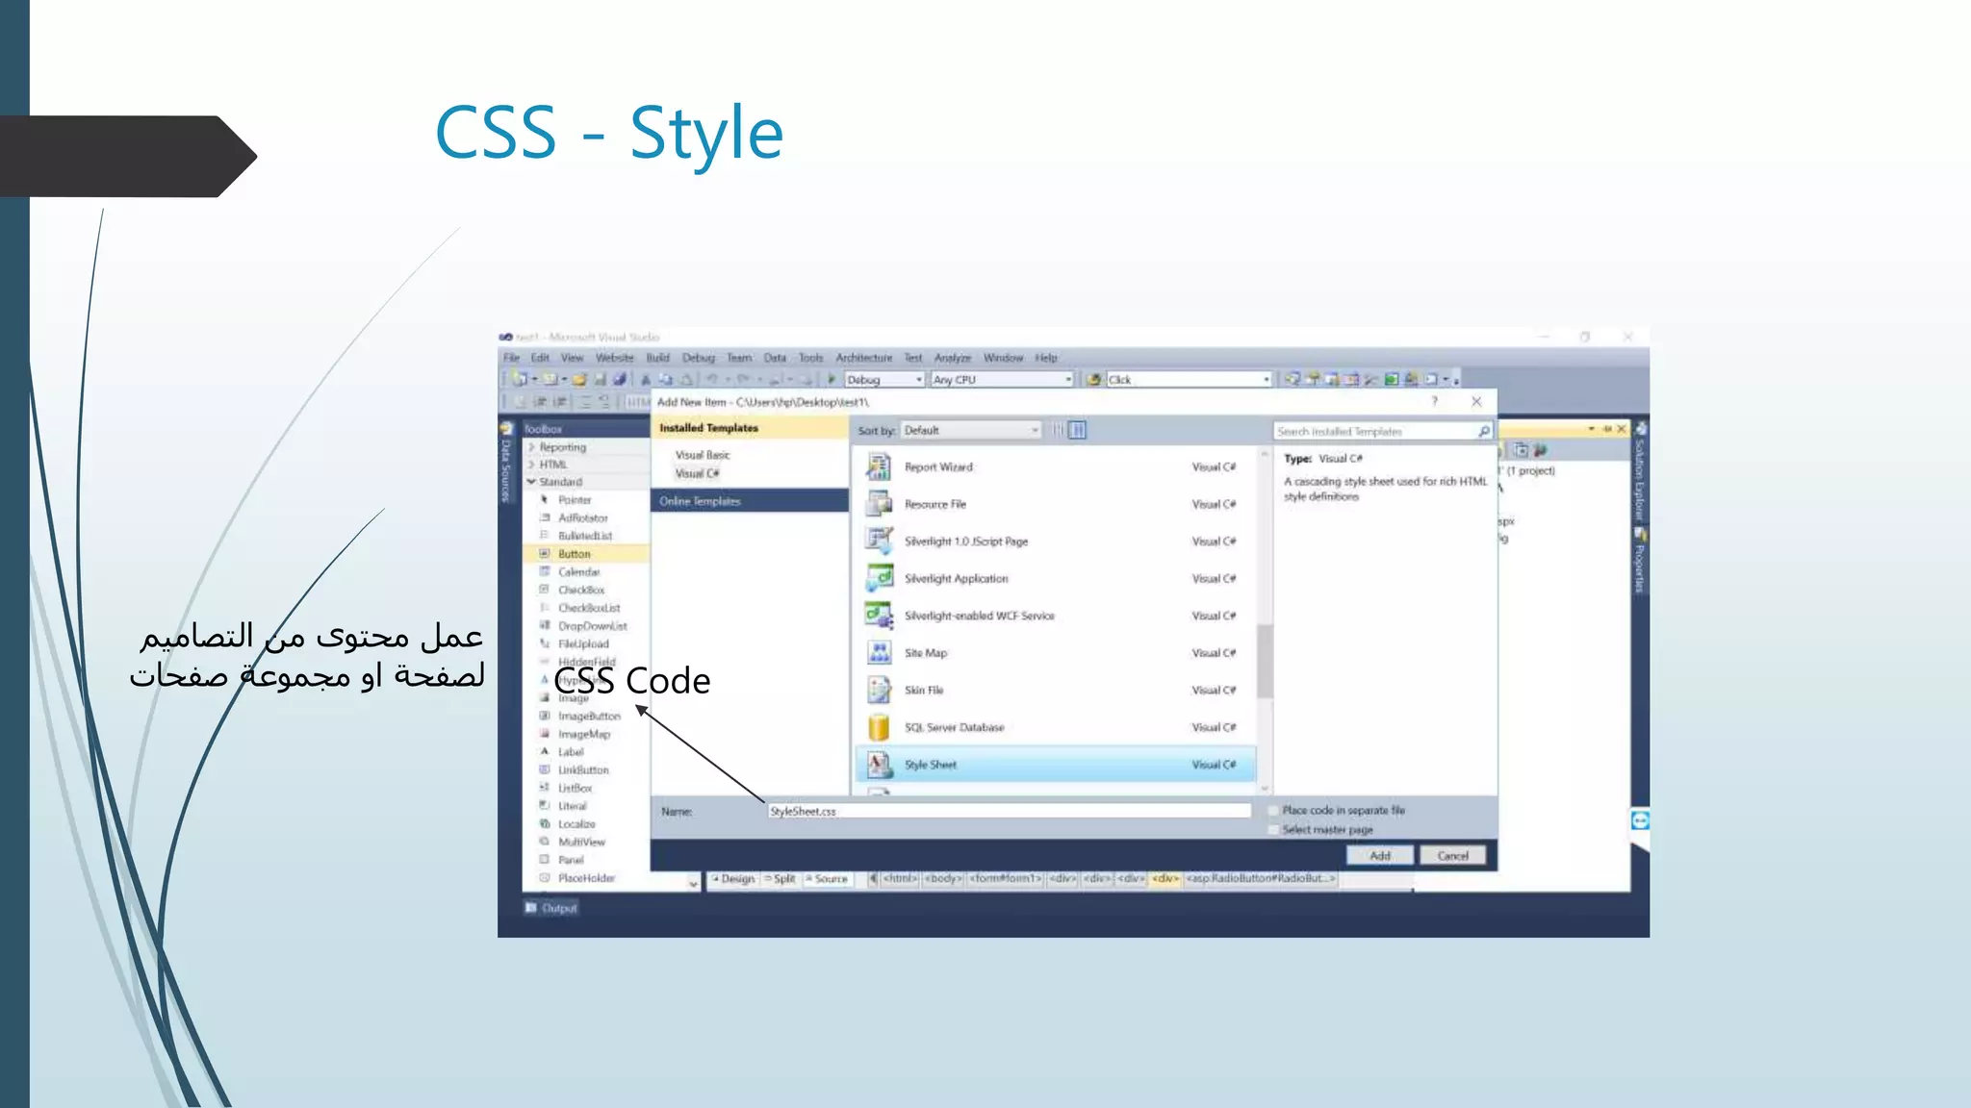Open the Website menu

pos(615,358)
